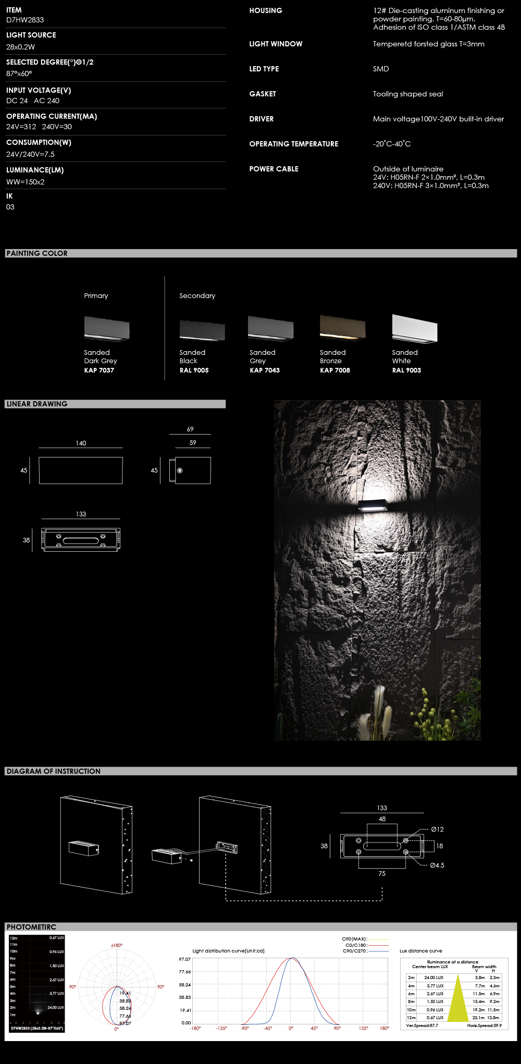The height and width of the screenshot is (1064, 521).
Task: Click the polar light distribution chart
Action: pos(117,987)
